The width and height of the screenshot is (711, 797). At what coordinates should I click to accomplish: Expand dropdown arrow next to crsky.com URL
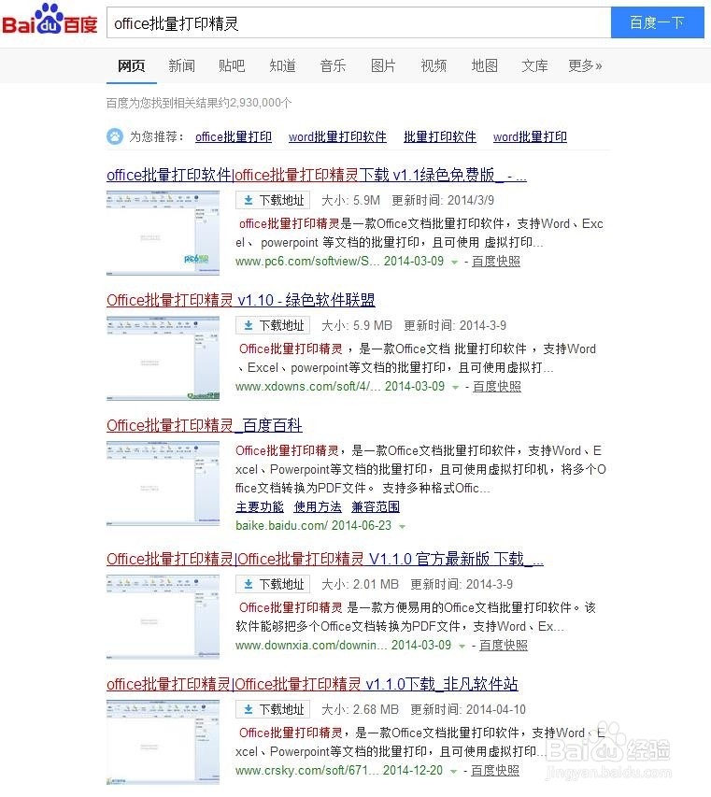pos(453,772)
